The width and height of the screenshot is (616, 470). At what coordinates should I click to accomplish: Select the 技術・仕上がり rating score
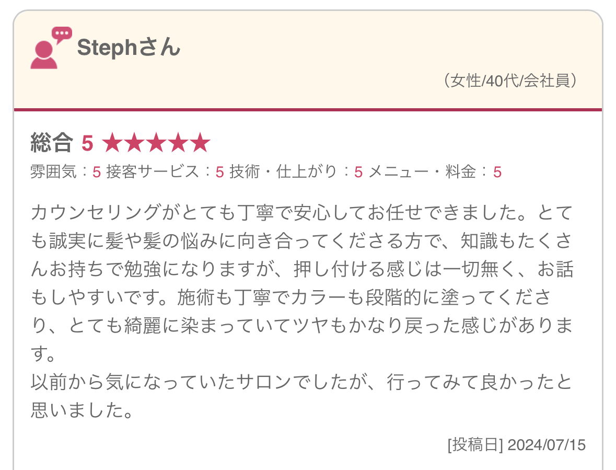358,171
